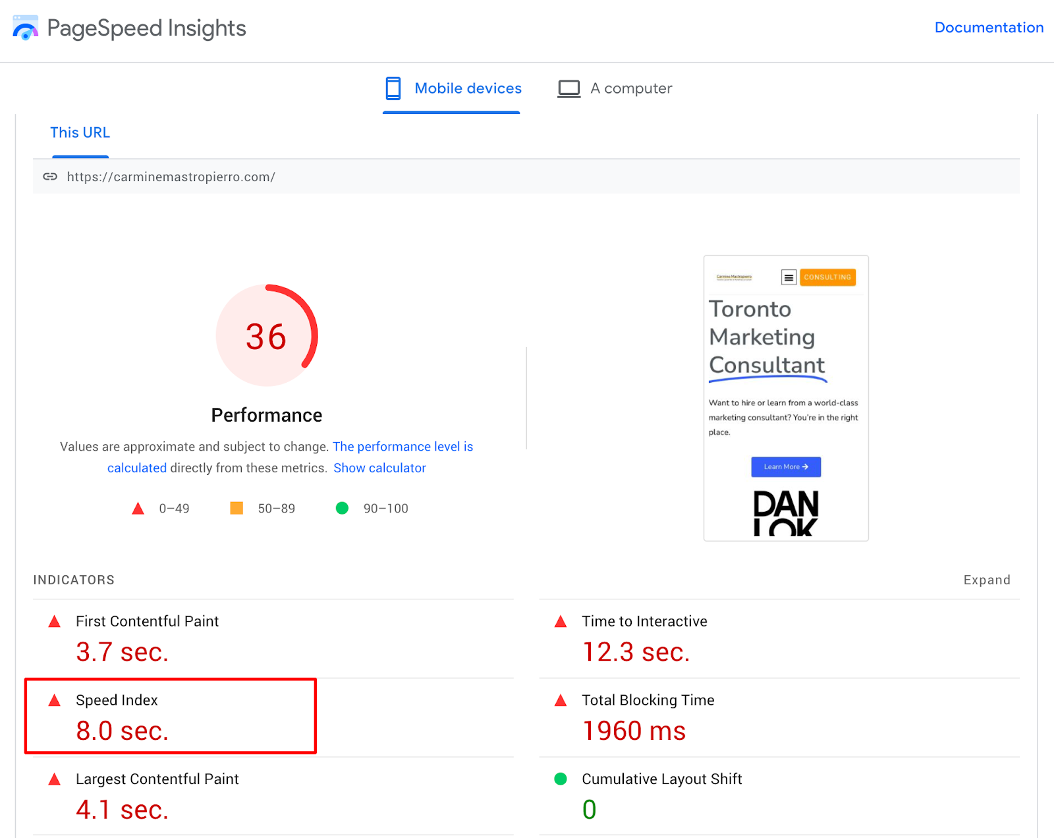
Task: Expand the indicators section
Action: pyautogui.click(x=986, y=580)
